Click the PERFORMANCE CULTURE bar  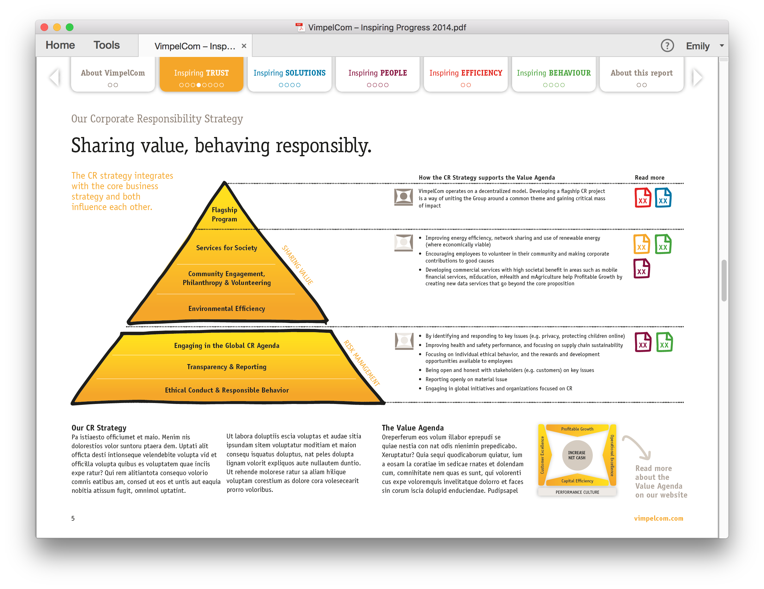click(577, 492)
